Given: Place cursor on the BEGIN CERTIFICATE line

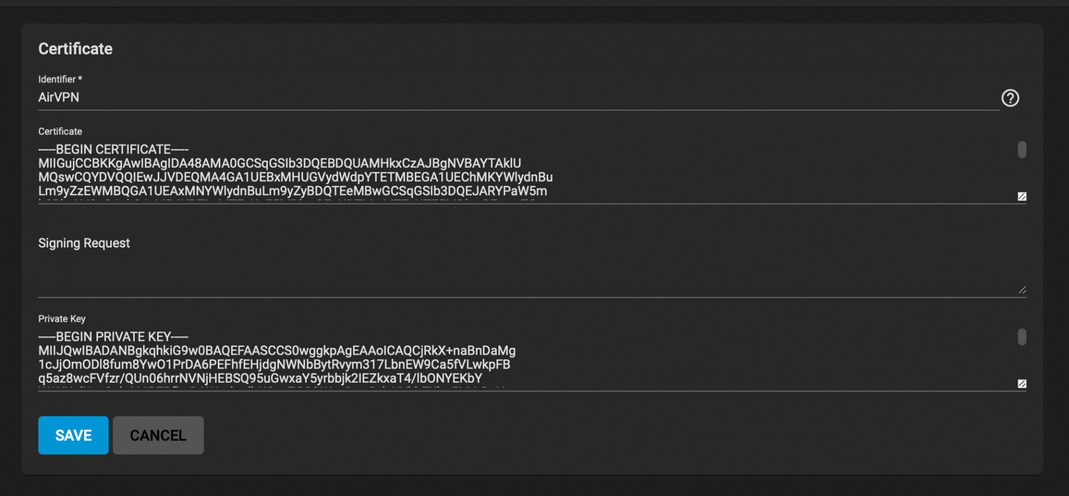Looking at the screenshot, I should (114, 150).
